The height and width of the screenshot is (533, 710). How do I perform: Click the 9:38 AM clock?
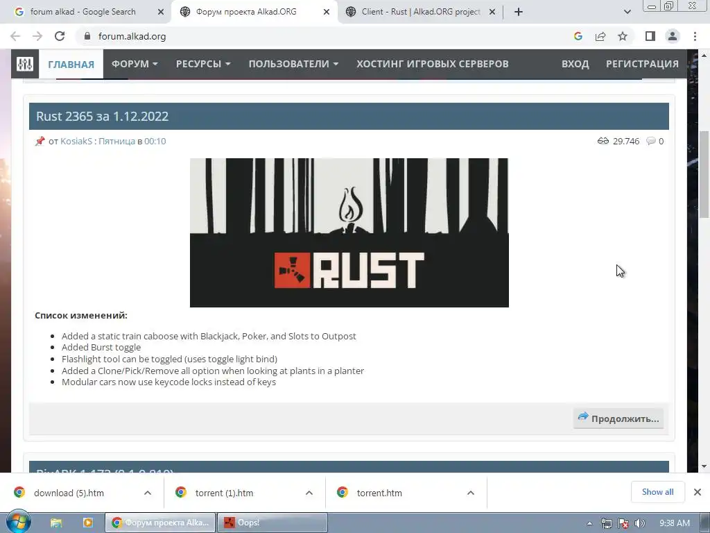pos(675,523)
